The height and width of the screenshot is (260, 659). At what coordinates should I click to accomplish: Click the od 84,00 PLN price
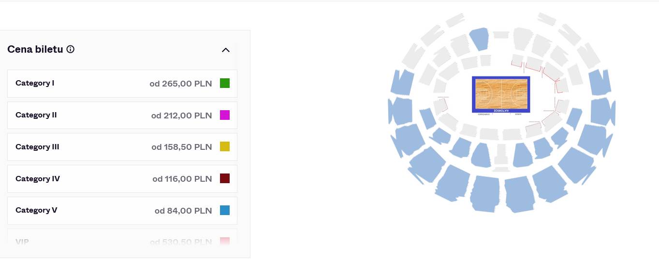[183, 211]
